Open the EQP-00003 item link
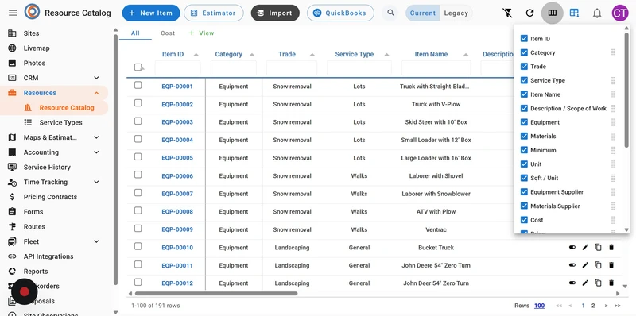Screen dimensions: 636x316 [x=177, y=122]
